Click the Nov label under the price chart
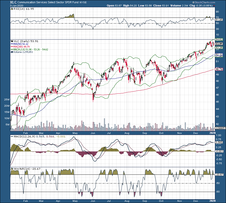 (180, 133)
